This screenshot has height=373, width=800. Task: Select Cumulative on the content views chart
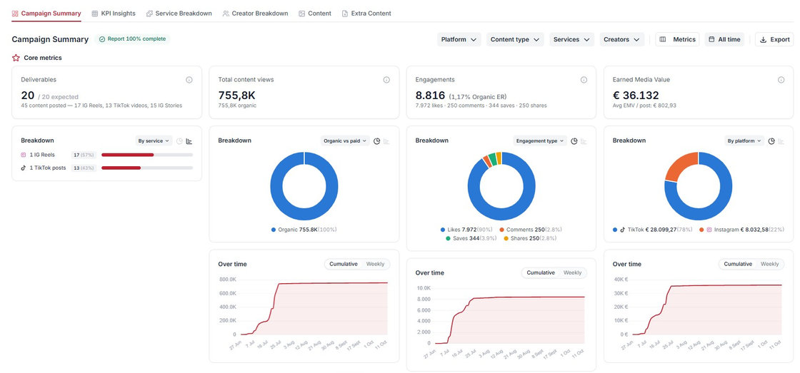pyautogui.click(x=344, y=264)
